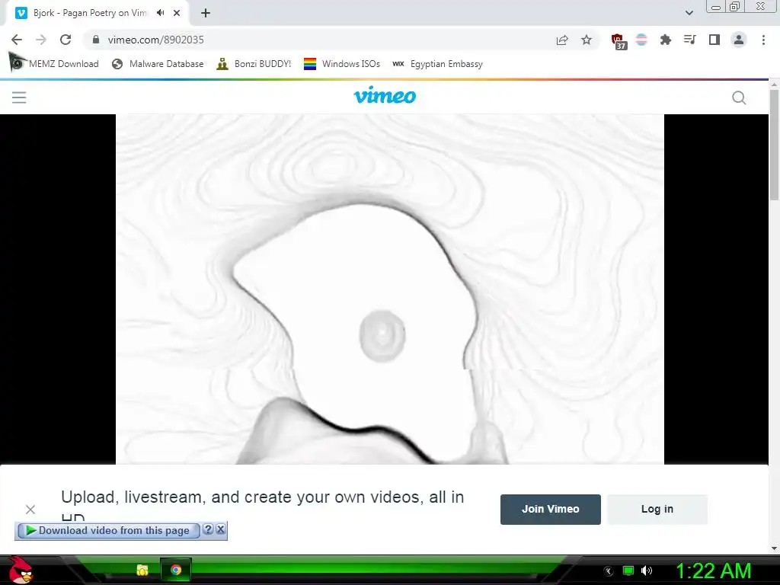780x585 pixels.
Task: Open Vimeo search magnifier
Action: point(739,97)
